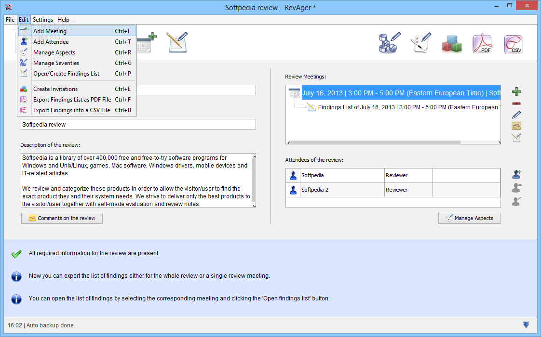Open the findings notepad toolbar icon

click(x=178, y=43)
